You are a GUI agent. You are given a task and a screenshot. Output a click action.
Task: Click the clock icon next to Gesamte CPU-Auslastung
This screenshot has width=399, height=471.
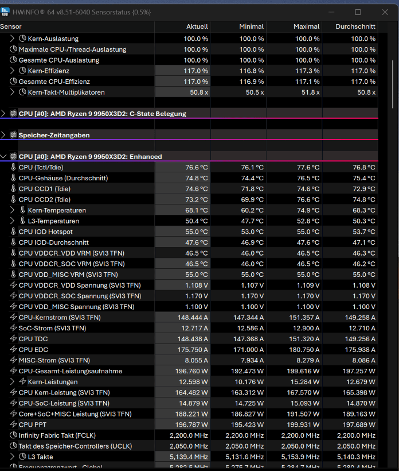(13, 60)
